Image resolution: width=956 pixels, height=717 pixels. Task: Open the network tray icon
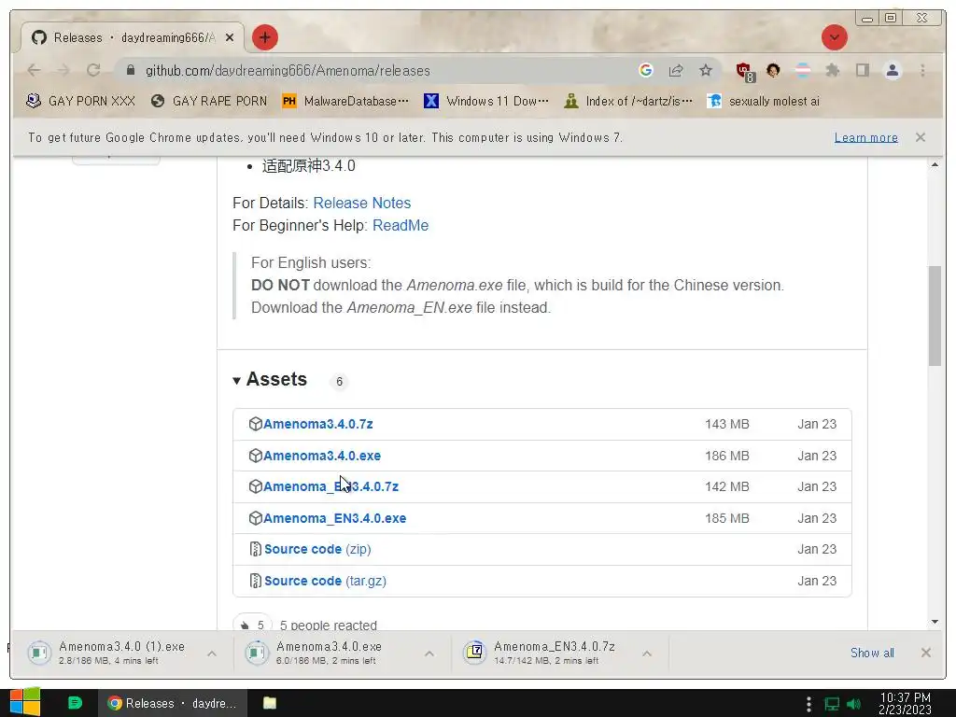coord(832,704)
